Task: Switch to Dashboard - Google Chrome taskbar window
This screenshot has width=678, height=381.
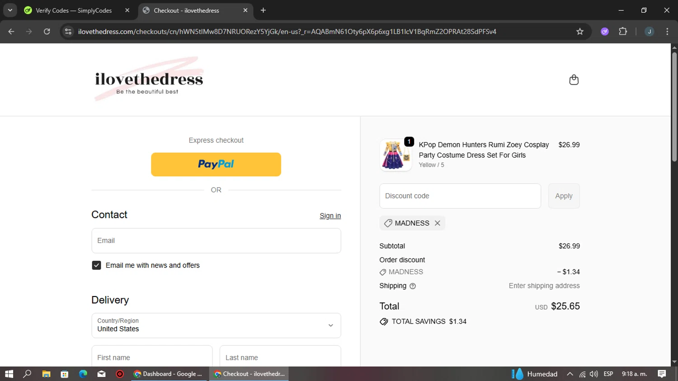Action: tap(169, 374)
